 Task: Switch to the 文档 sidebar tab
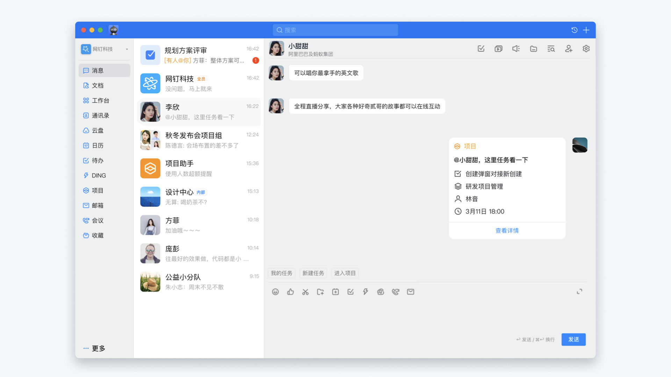98,86
